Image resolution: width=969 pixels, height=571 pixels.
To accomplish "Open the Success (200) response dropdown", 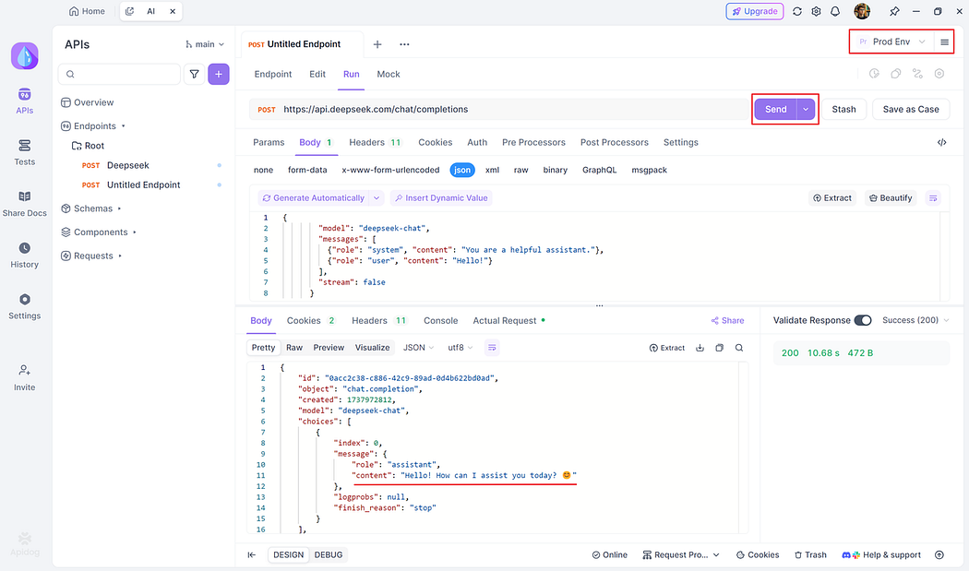I will click(x=915, y=320).
